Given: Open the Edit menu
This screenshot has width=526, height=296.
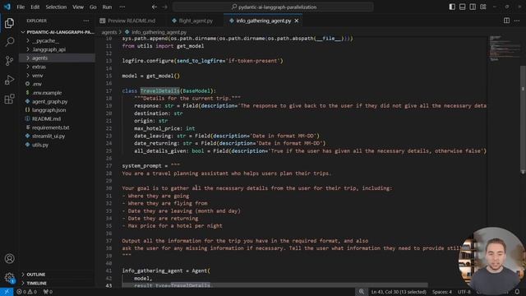Looking at the screenshot, I should (x=35, y=7).
